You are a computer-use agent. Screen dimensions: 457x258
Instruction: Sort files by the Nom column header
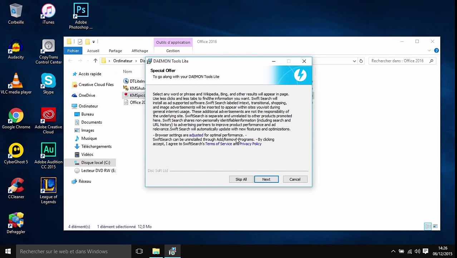point(127,72)
